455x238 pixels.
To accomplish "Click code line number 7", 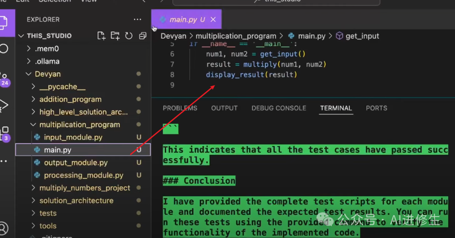I will [x=172, y=64].
